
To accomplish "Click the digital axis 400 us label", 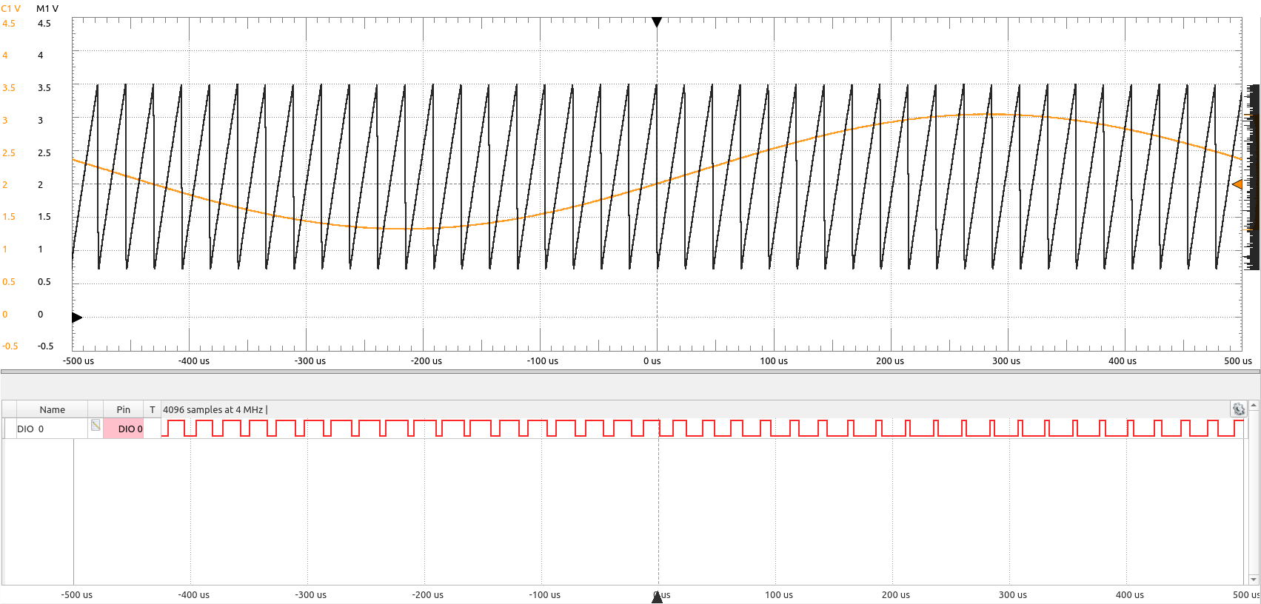I will tap(1129, 594).
